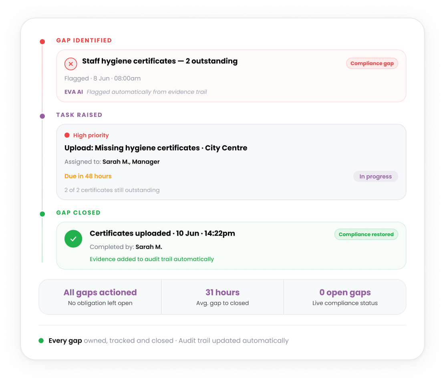
Task: Click the green status dot beside Every gap
Action: click(41, 341)
